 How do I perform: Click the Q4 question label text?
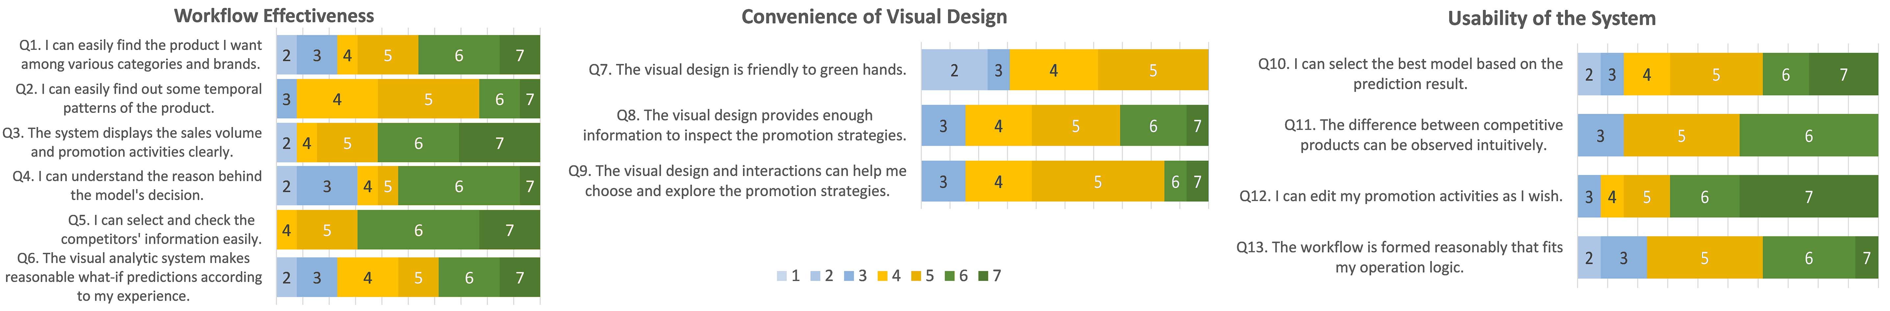(137, 186)
